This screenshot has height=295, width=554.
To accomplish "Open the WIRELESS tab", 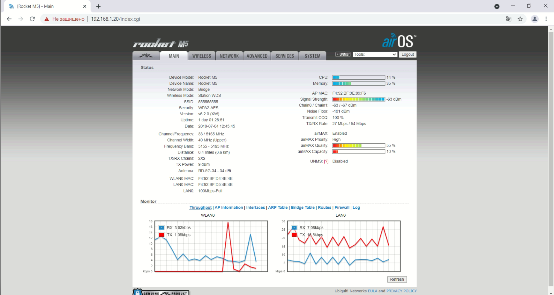I will click(202, 56).
